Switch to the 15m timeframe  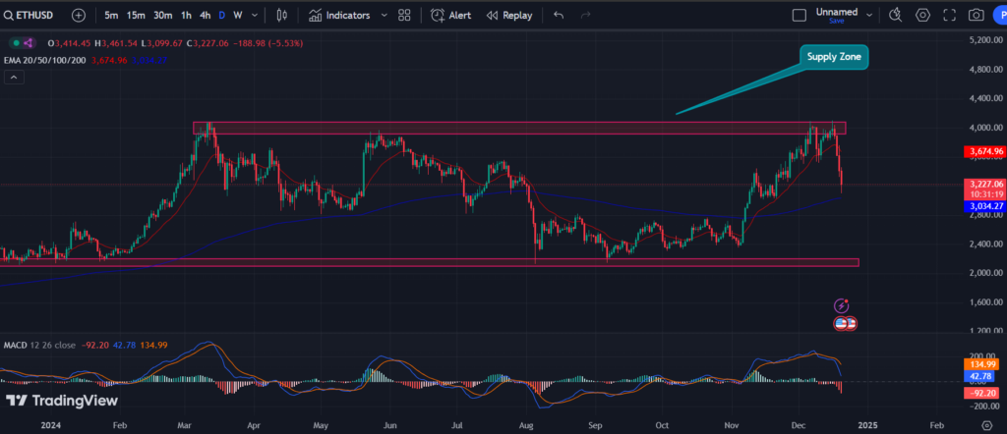tap(136, 15)
